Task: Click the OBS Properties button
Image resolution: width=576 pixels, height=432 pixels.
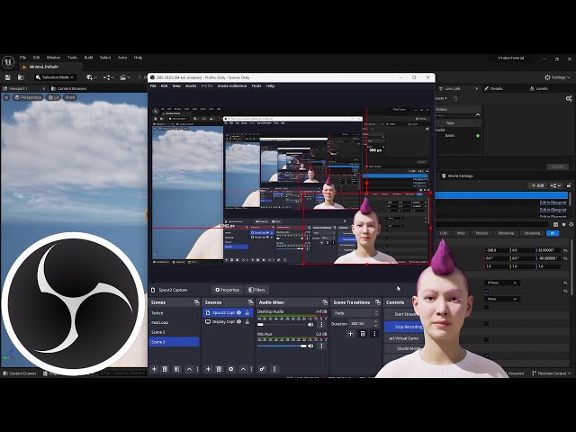Action: [227, 290]
